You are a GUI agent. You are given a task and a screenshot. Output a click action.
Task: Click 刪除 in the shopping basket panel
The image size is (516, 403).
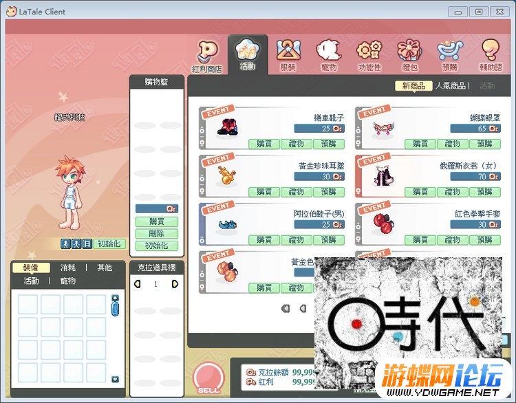pyautogui.click(x=157, y=234)
